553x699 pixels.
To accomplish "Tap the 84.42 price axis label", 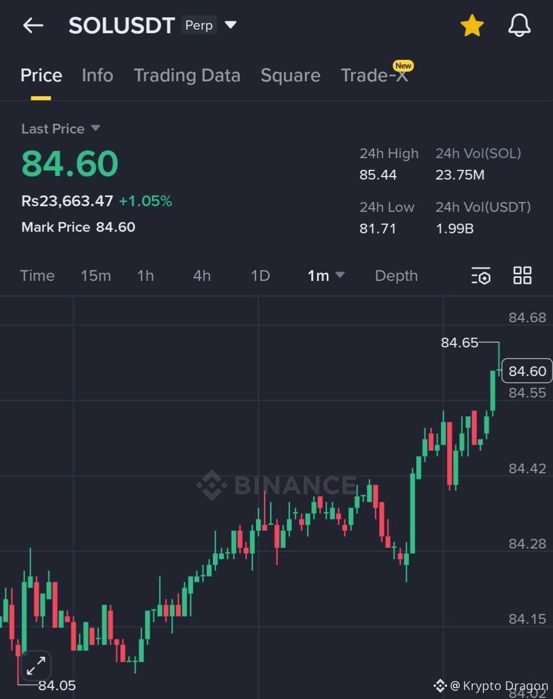I will pos(527,469).
